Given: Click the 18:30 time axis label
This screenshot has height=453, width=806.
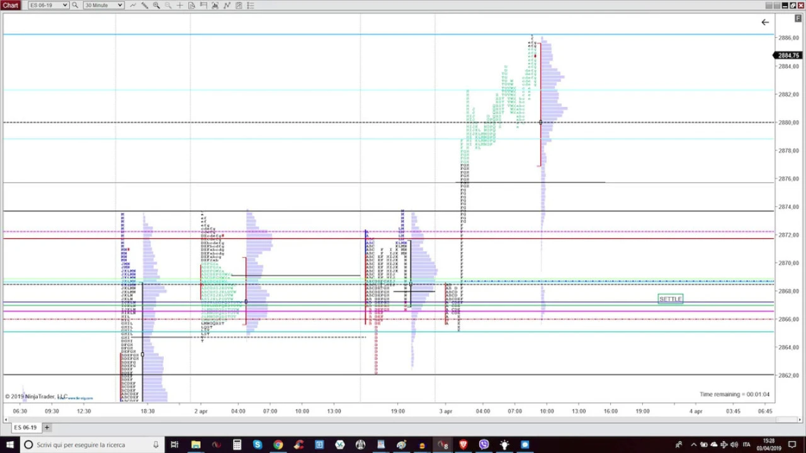Looking at the screenshot, I should click(x=147, y=411).
